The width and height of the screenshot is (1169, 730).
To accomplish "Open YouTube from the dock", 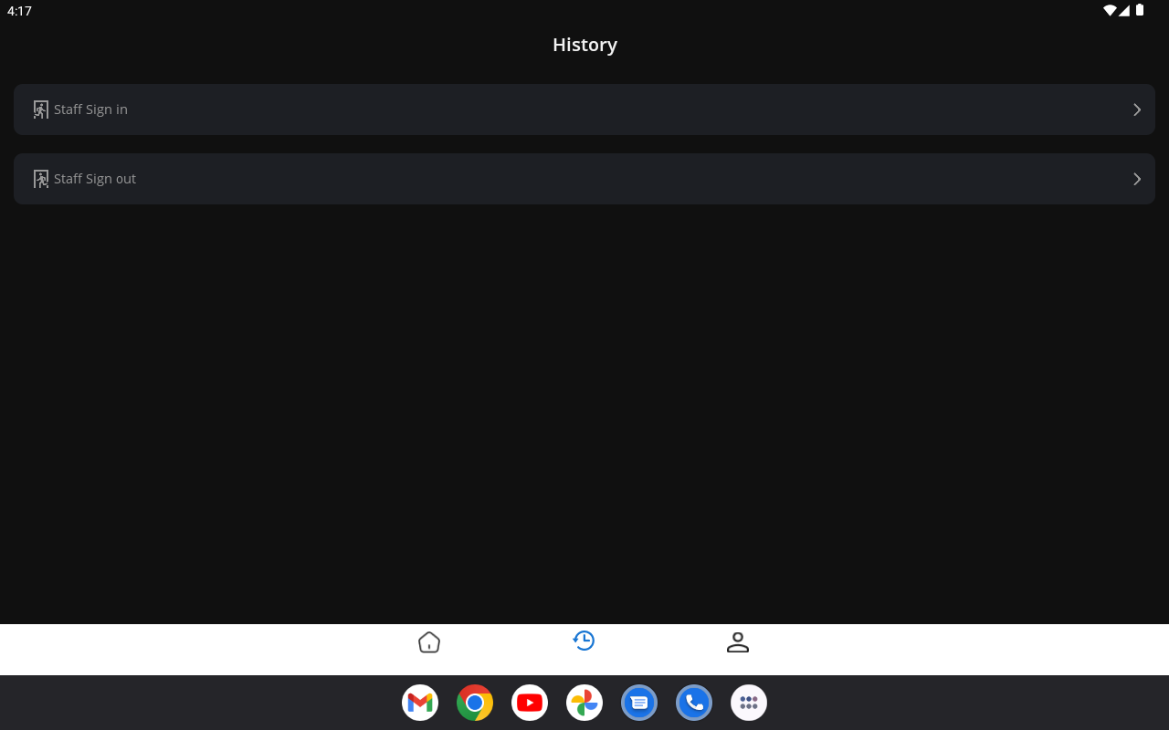I will [x=530, y=703].
